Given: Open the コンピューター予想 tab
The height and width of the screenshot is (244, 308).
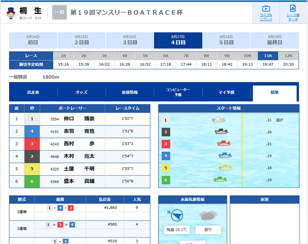Looking at the screenshot, I should coord(178,92).
